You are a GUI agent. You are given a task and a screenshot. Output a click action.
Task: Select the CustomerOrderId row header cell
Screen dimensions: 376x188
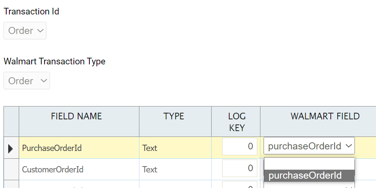tap(11, 169)
